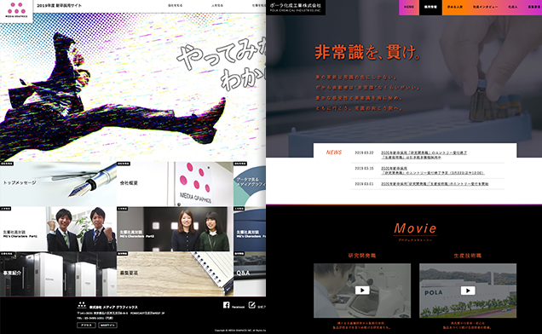Open the HOME tab in the Pola navigation
Screen dimensions: 542x334
click(x=409, y=8)
